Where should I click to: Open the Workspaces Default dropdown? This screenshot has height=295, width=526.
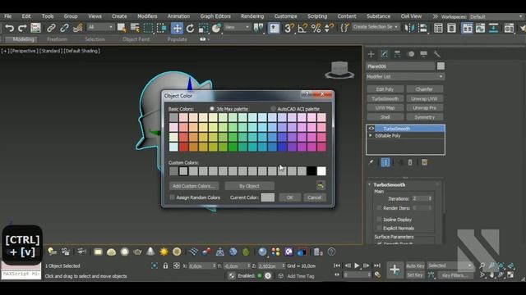[x=496, y=16]
